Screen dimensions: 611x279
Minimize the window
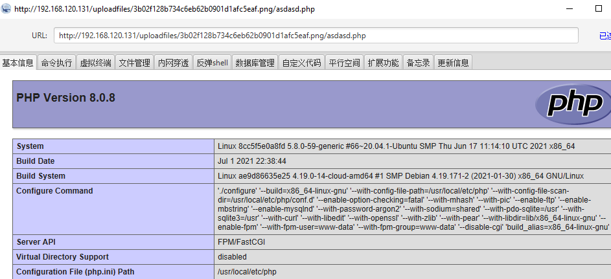(x=566, y=9)
